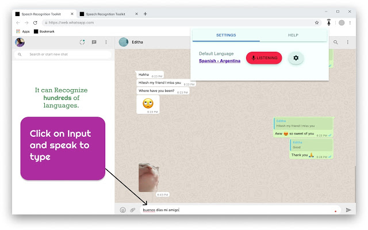Click the quoted 'Good' reply preview
Viewport: 368px width, 230px height.
(312, 145)
